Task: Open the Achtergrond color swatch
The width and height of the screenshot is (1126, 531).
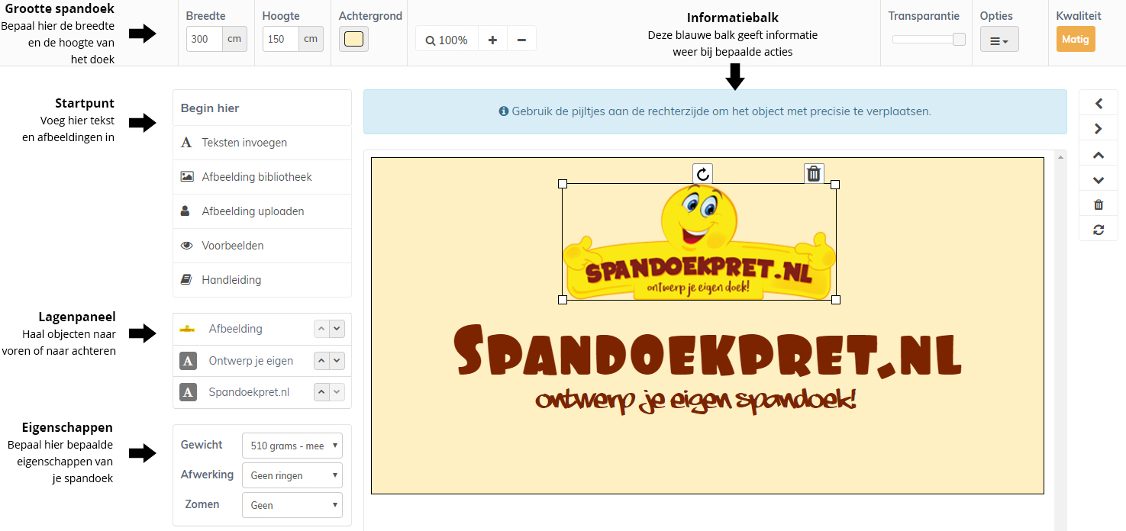Action: [353, 40]
